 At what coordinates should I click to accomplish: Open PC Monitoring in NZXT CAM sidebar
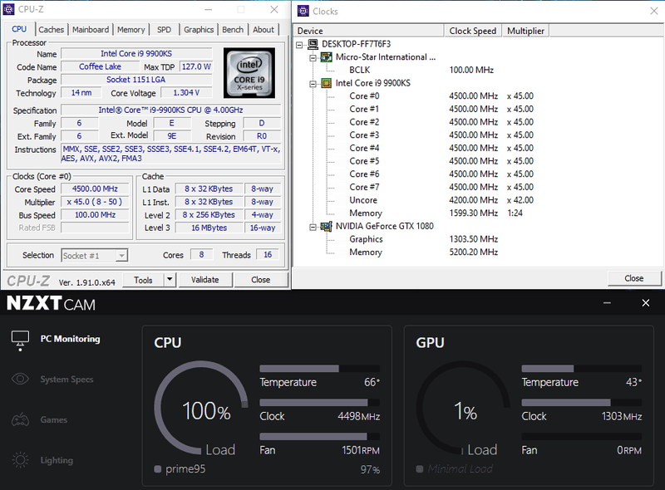(71, 339)
